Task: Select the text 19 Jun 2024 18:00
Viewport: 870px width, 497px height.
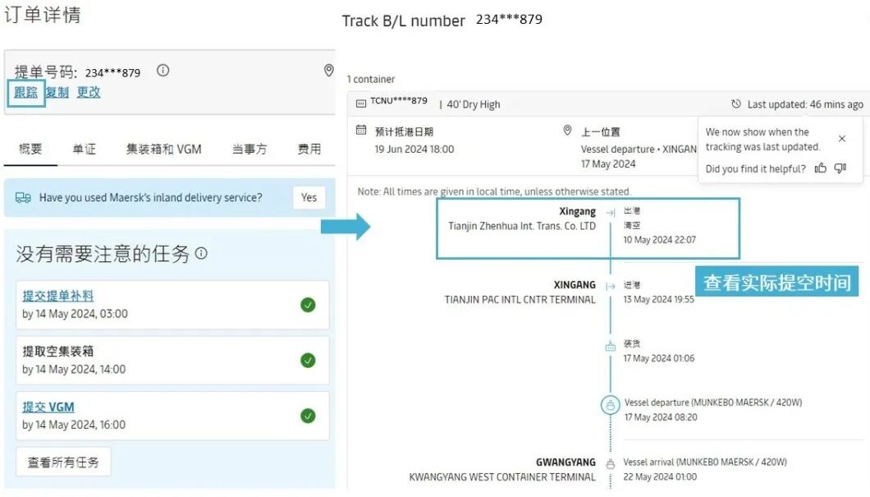Action: pos(414,149)
